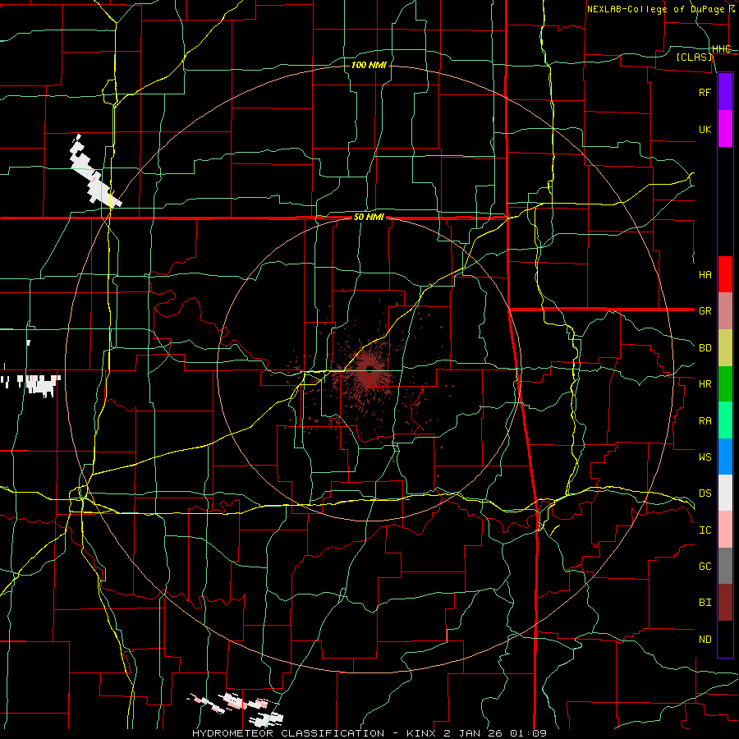Click the BD legend label

[705, 348]
